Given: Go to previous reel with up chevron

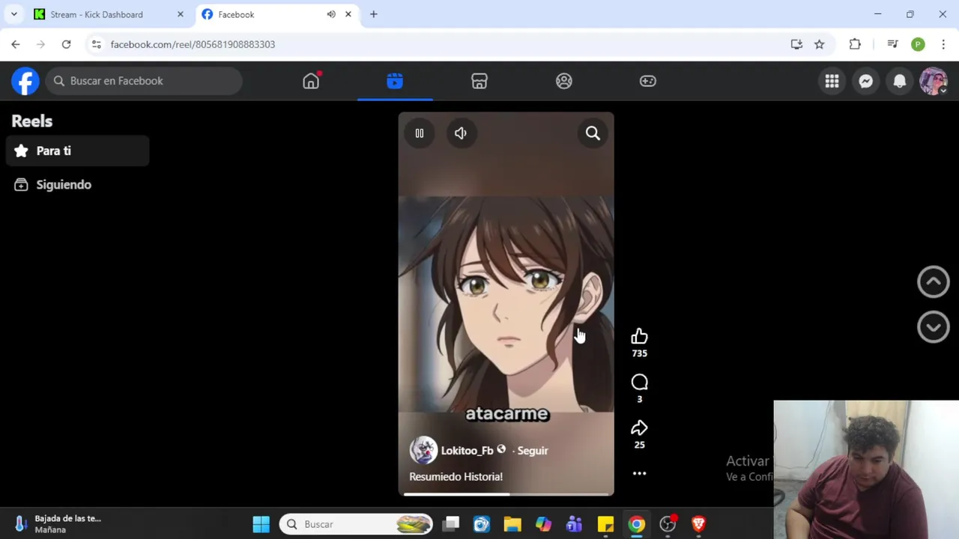Looking at the screenshot, I should point(934,282).
